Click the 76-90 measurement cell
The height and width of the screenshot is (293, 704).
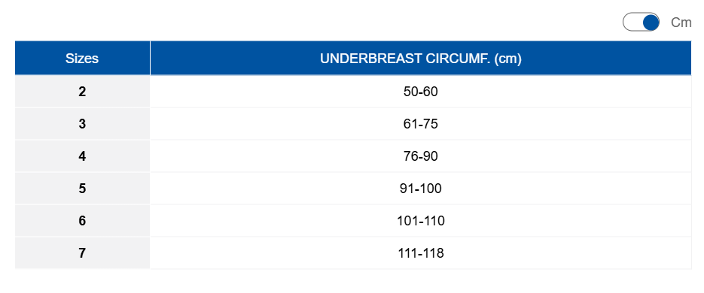point(421,156)
